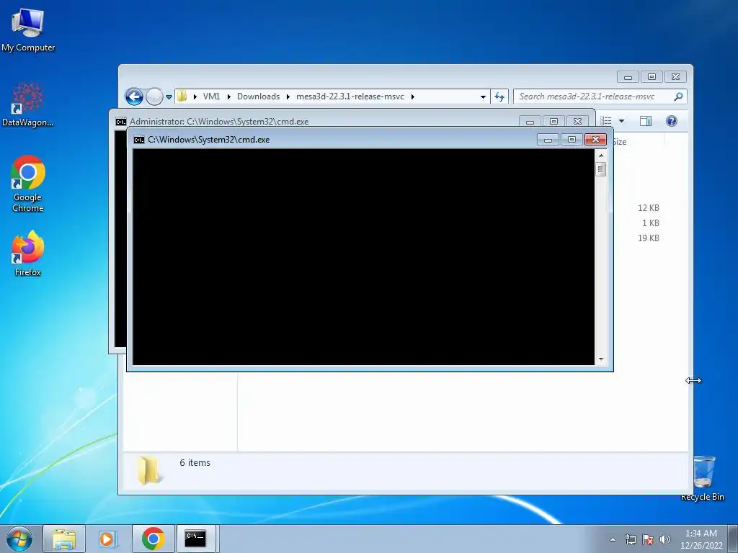
Task: Open the volume speaker tray icon
Action: [x=665, y=539]
